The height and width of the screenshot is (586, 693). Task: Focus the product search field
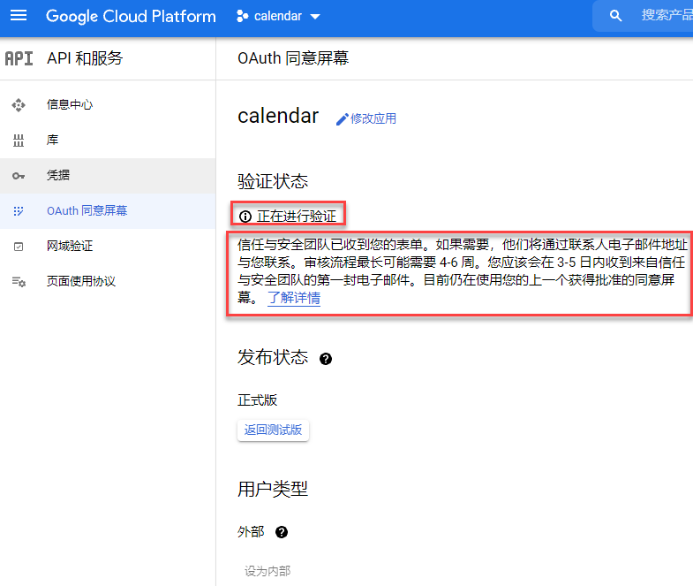[x=644, y=16]
